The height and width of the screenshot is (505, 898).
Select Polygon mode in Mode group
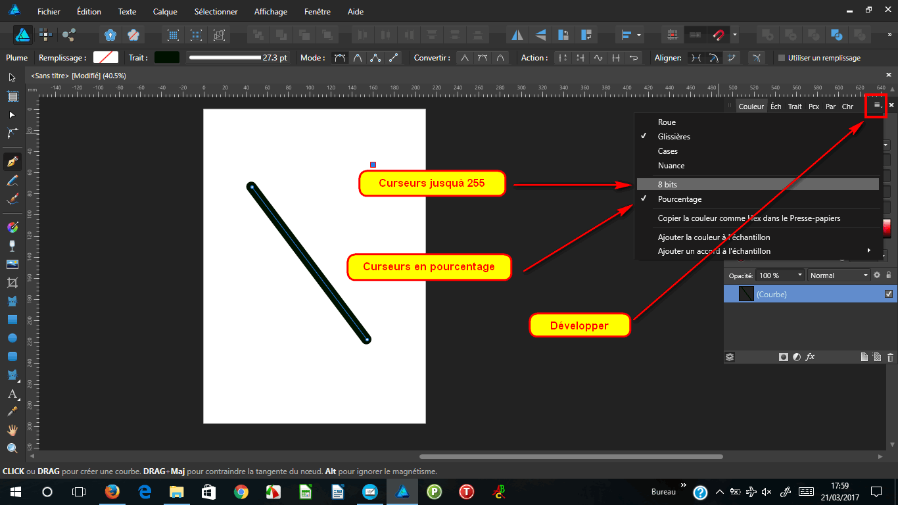375,58
